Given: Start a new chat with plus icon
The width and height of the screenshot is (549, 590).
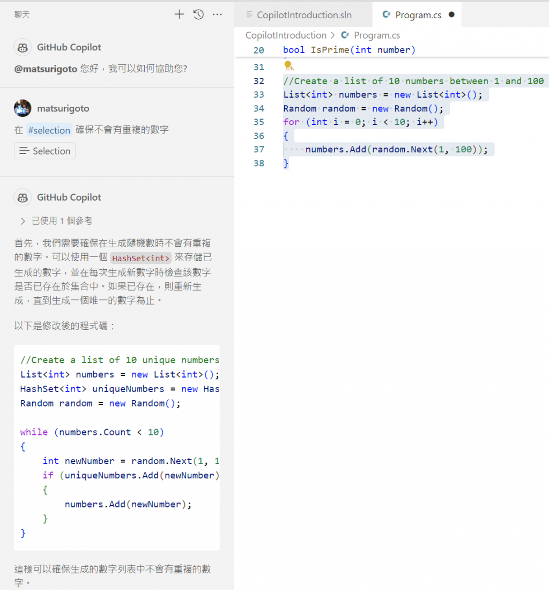Looking at the screenshot, I should coord(180,14).
